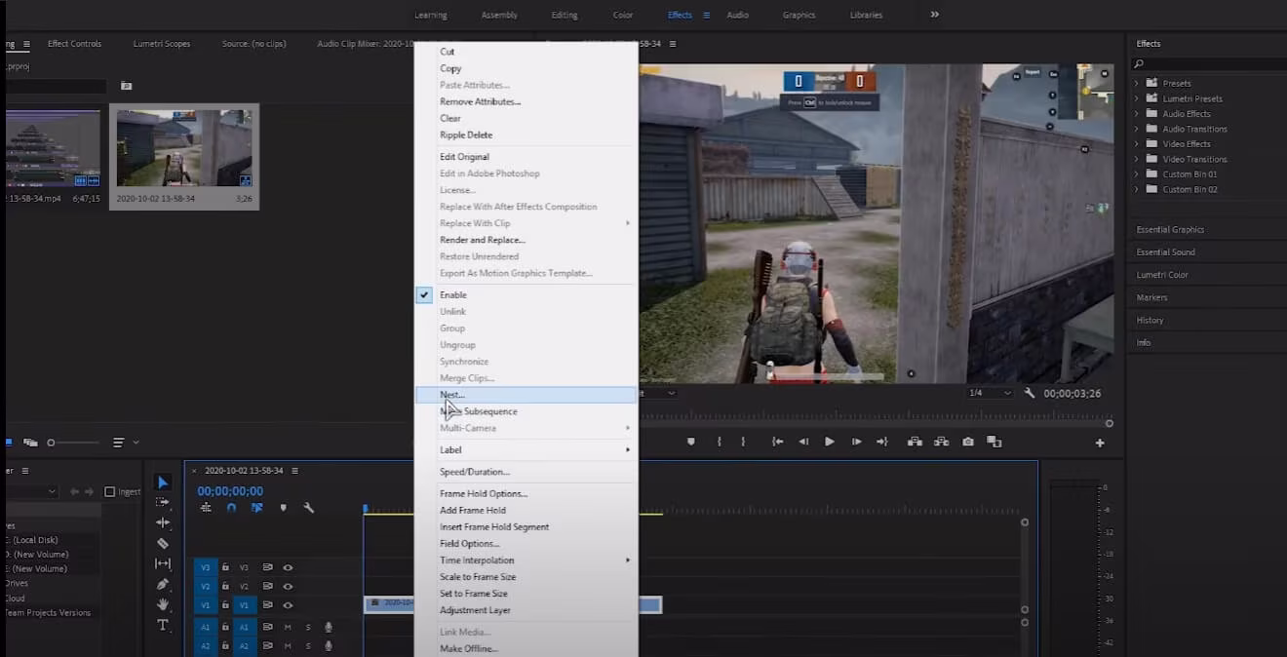
Task: Expand the Lumetri Presets folder
Action: click(x=1137, y=98)
